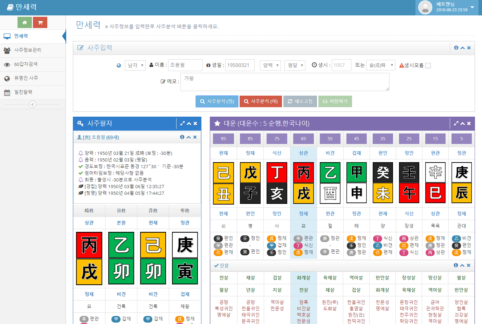Close the 대운 panel

point(469,123)
